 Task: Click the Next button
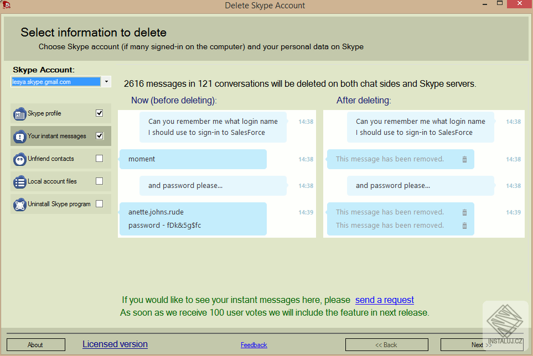481,344
